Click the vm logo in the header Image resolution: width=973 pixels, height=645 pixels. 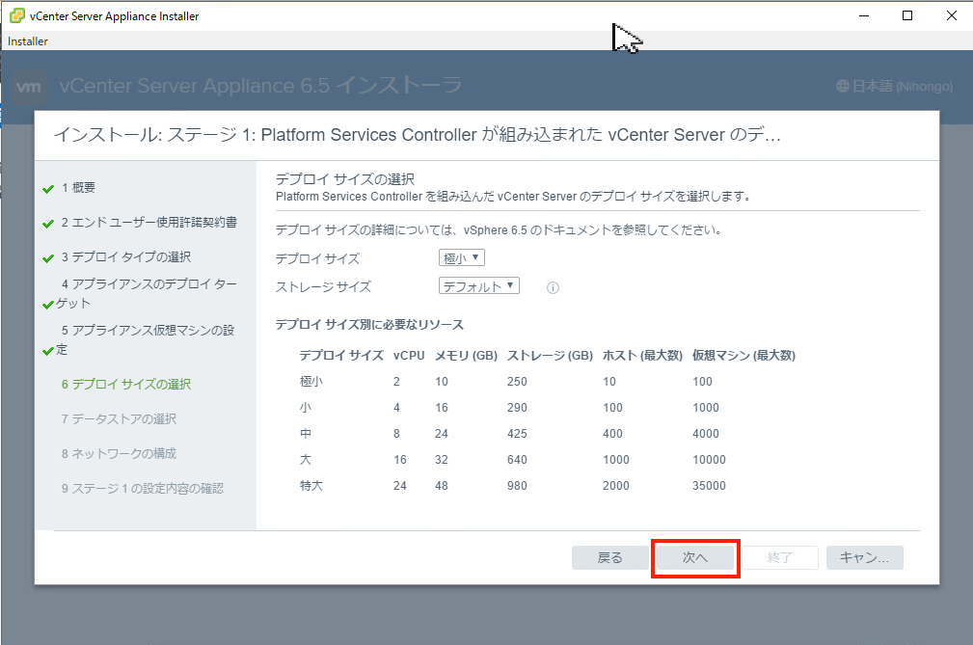(x=29, y=86)
